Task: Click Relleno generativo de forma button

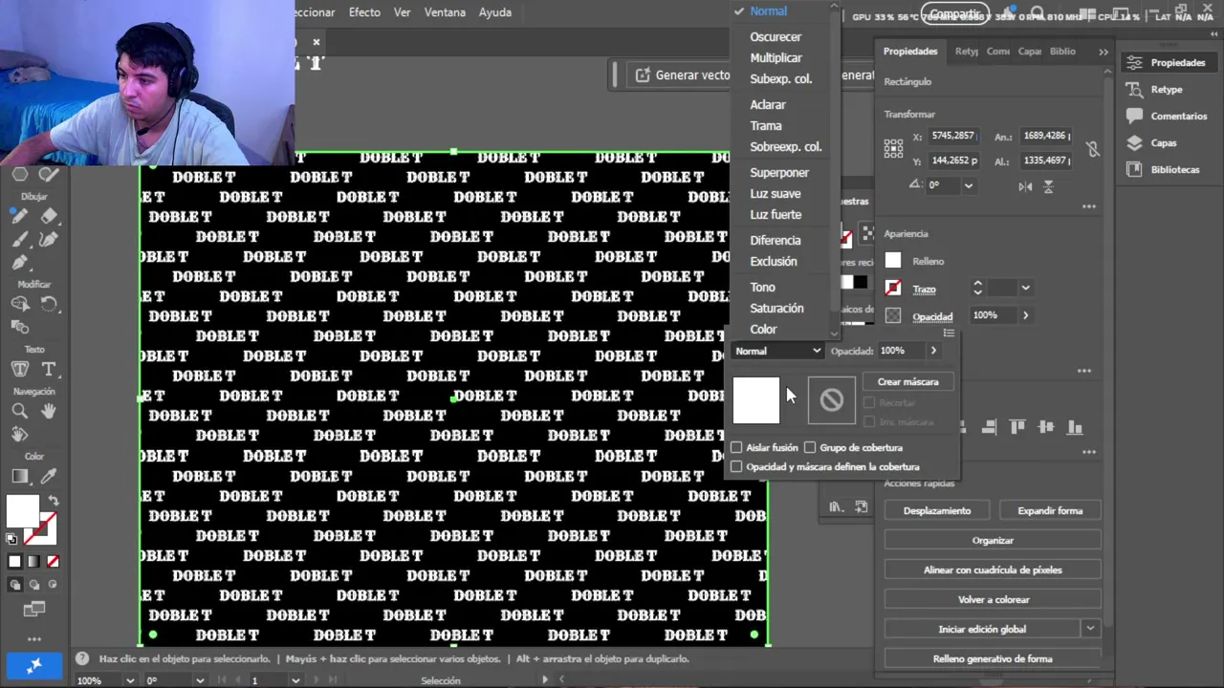Action: 993,659
